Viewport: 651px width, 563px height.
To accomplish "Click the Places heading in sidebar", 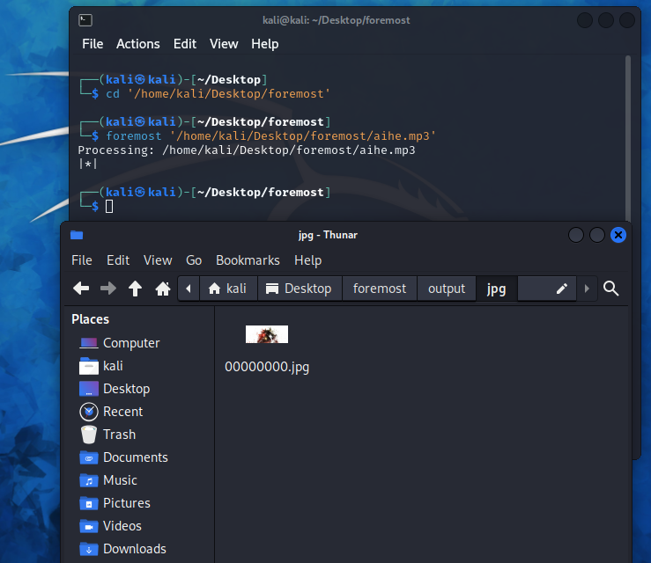I will coord(90,319).
